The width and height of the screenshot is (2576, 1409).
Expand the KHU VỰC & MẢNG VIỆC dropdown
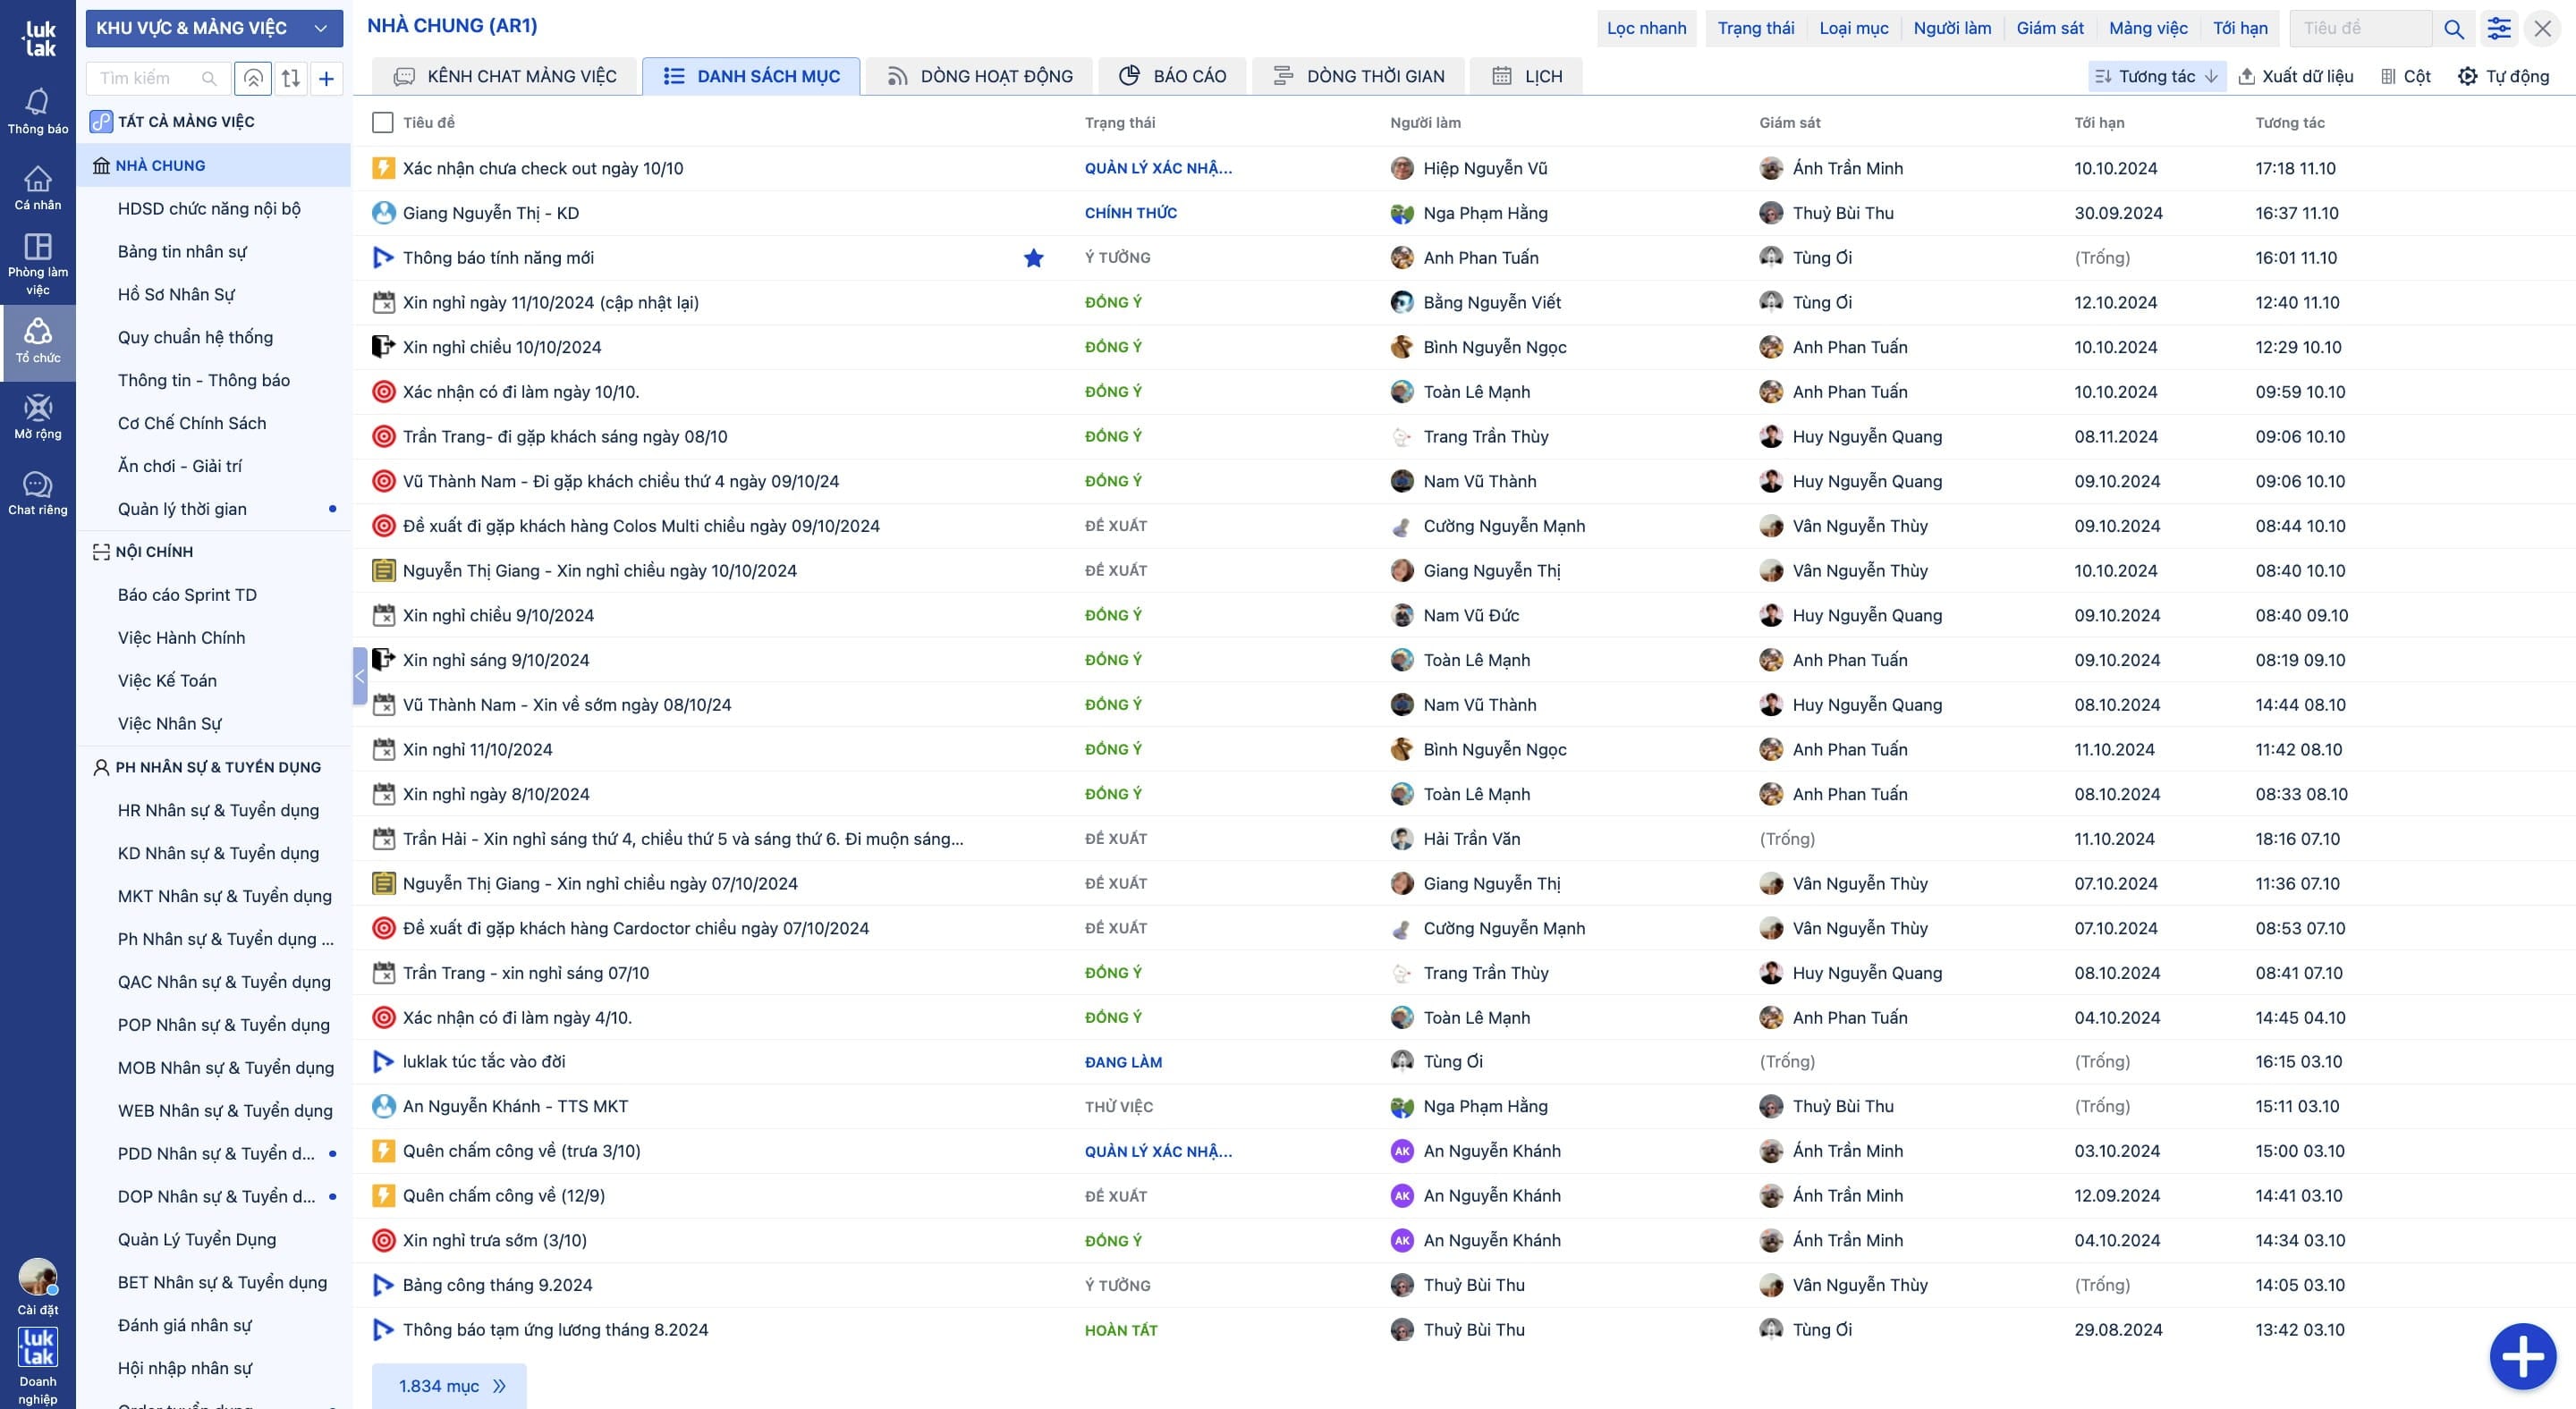[x=214, y=28]
